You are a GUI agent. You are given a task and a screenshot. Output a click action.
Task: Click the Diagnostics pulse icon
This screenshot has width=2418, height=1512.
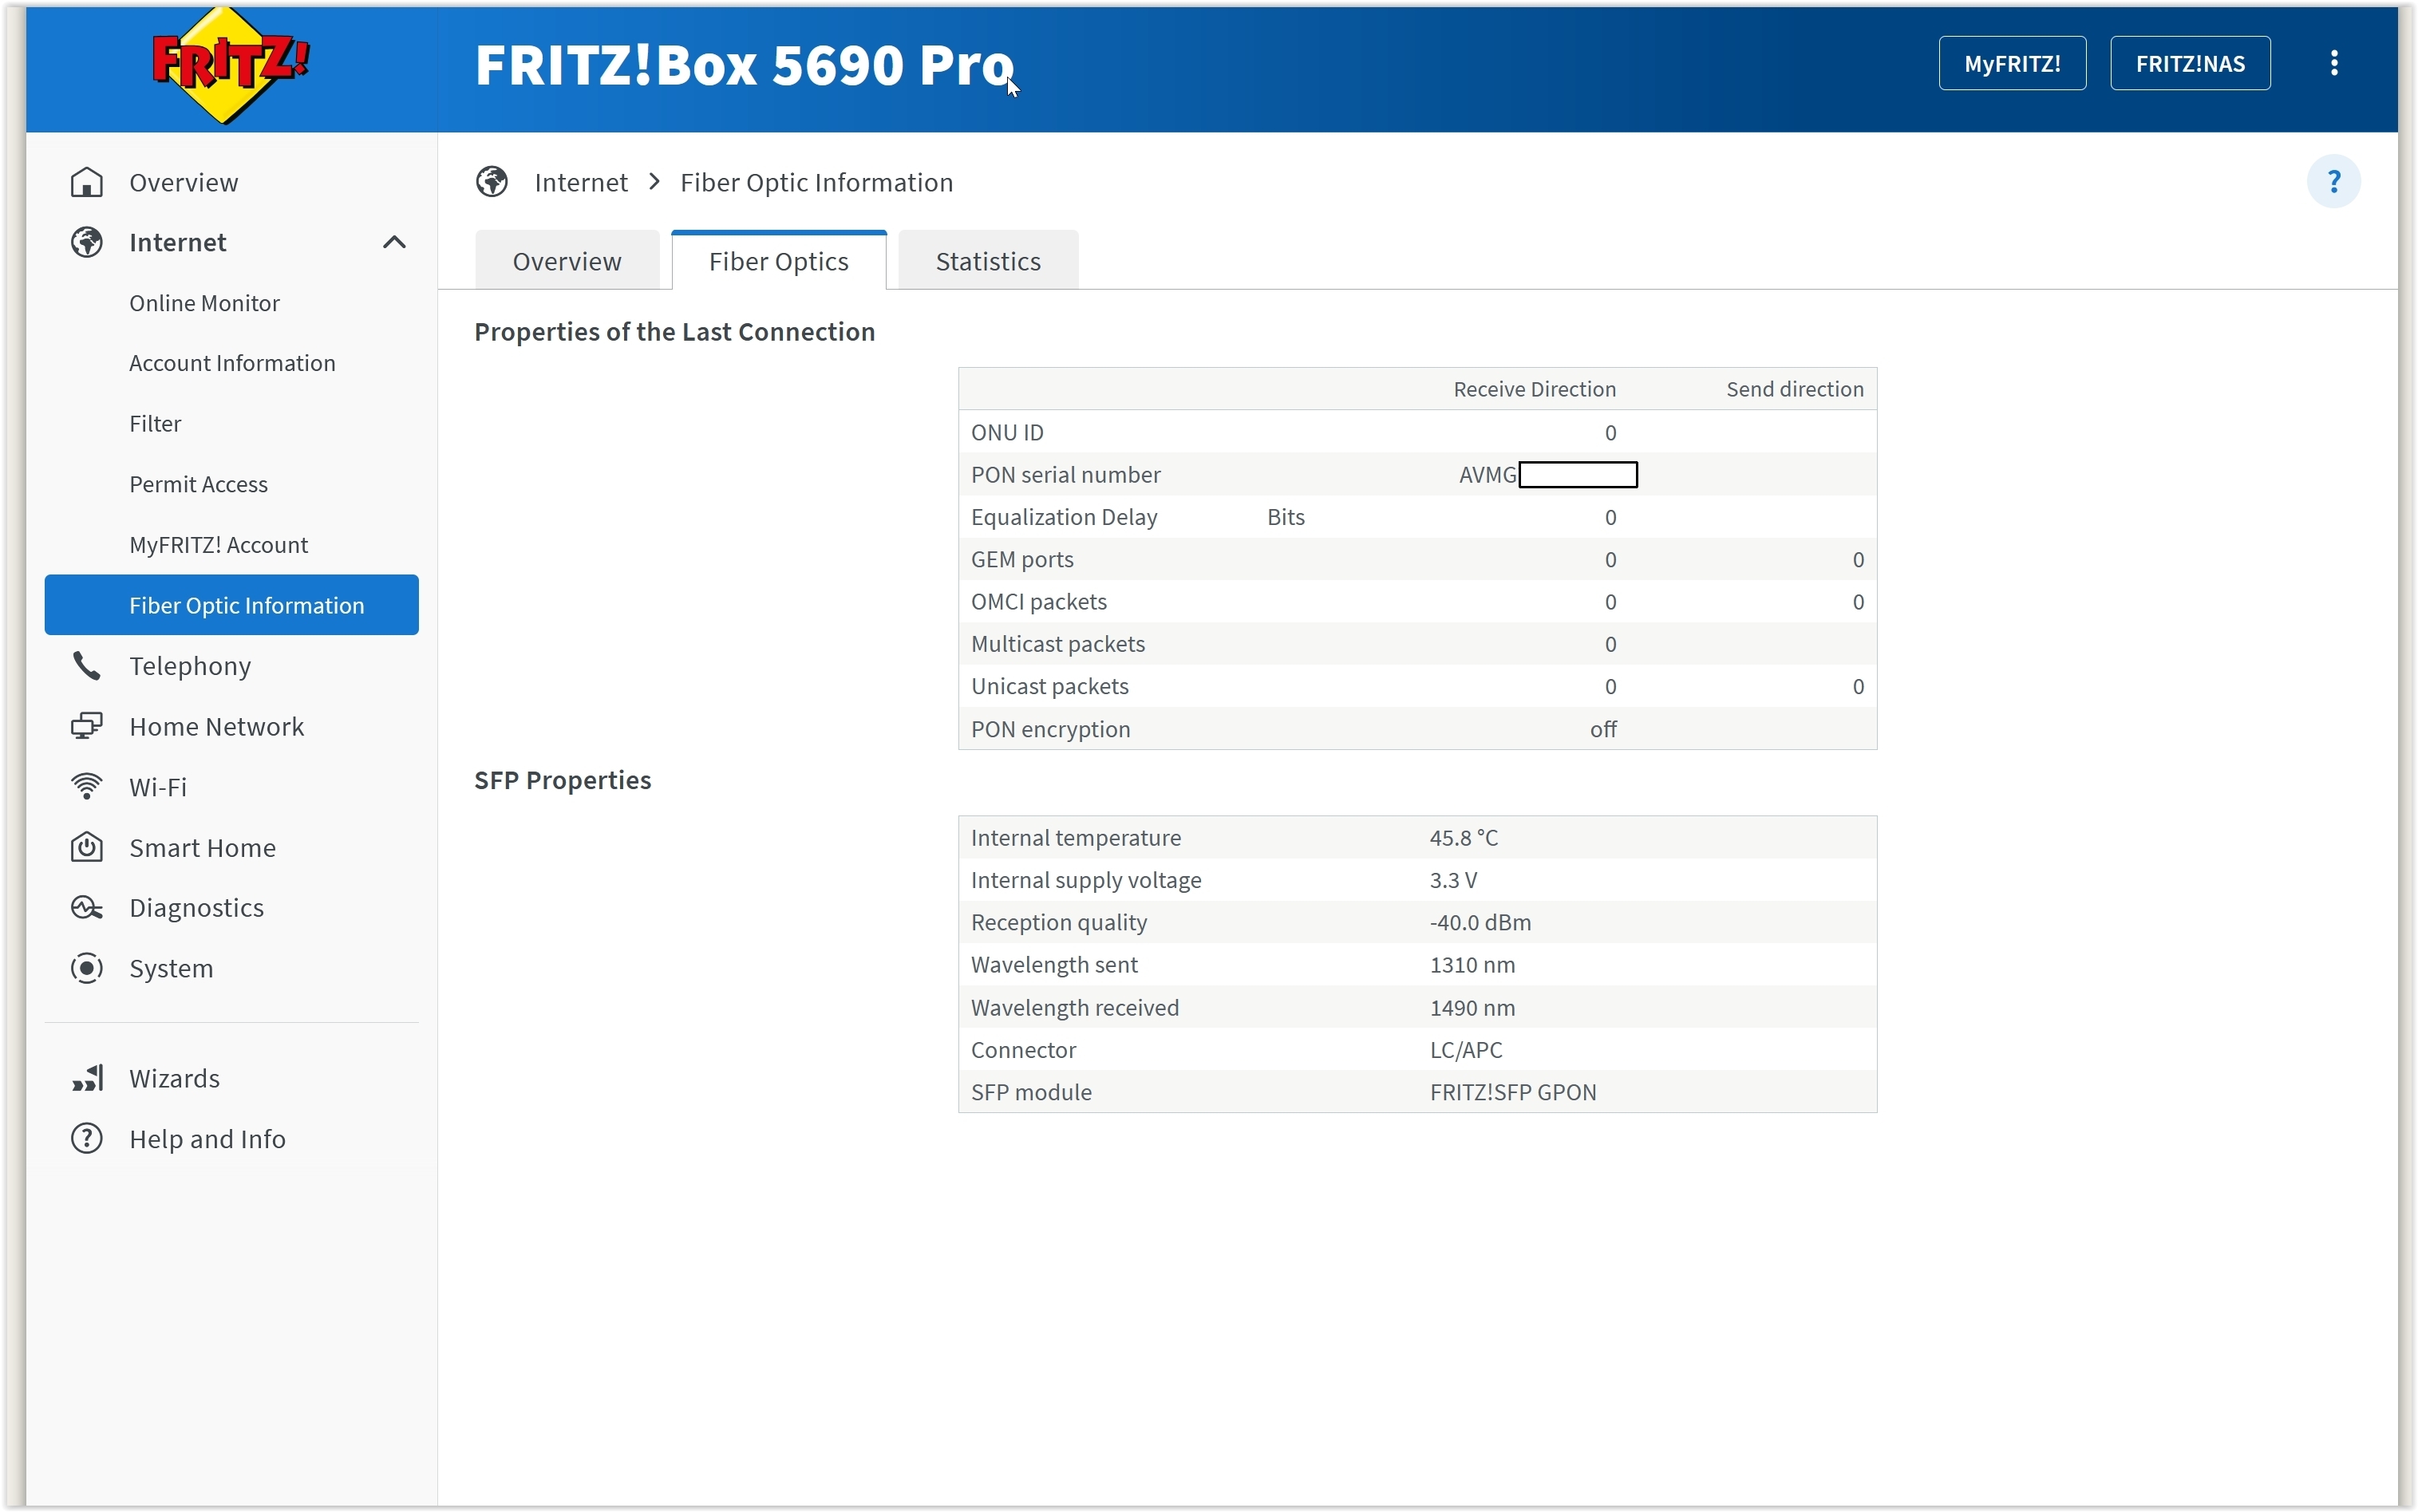click(87, 907)
